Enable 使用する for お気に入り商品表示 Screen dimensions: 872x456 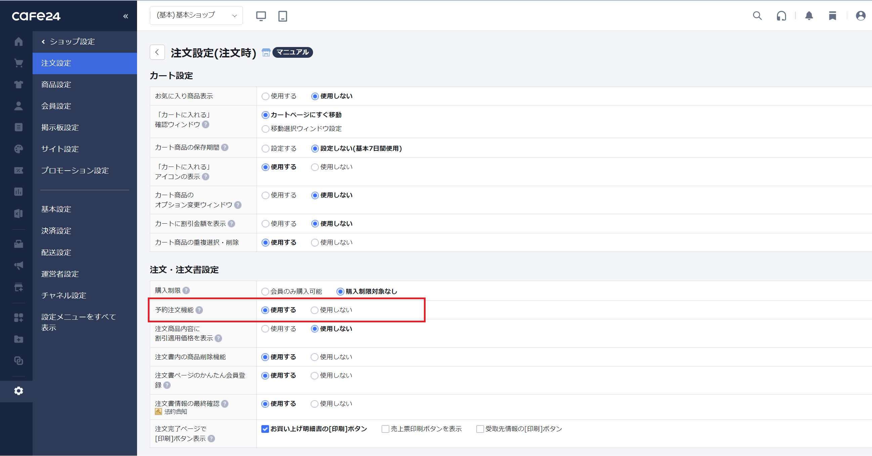tap(265, 96)
